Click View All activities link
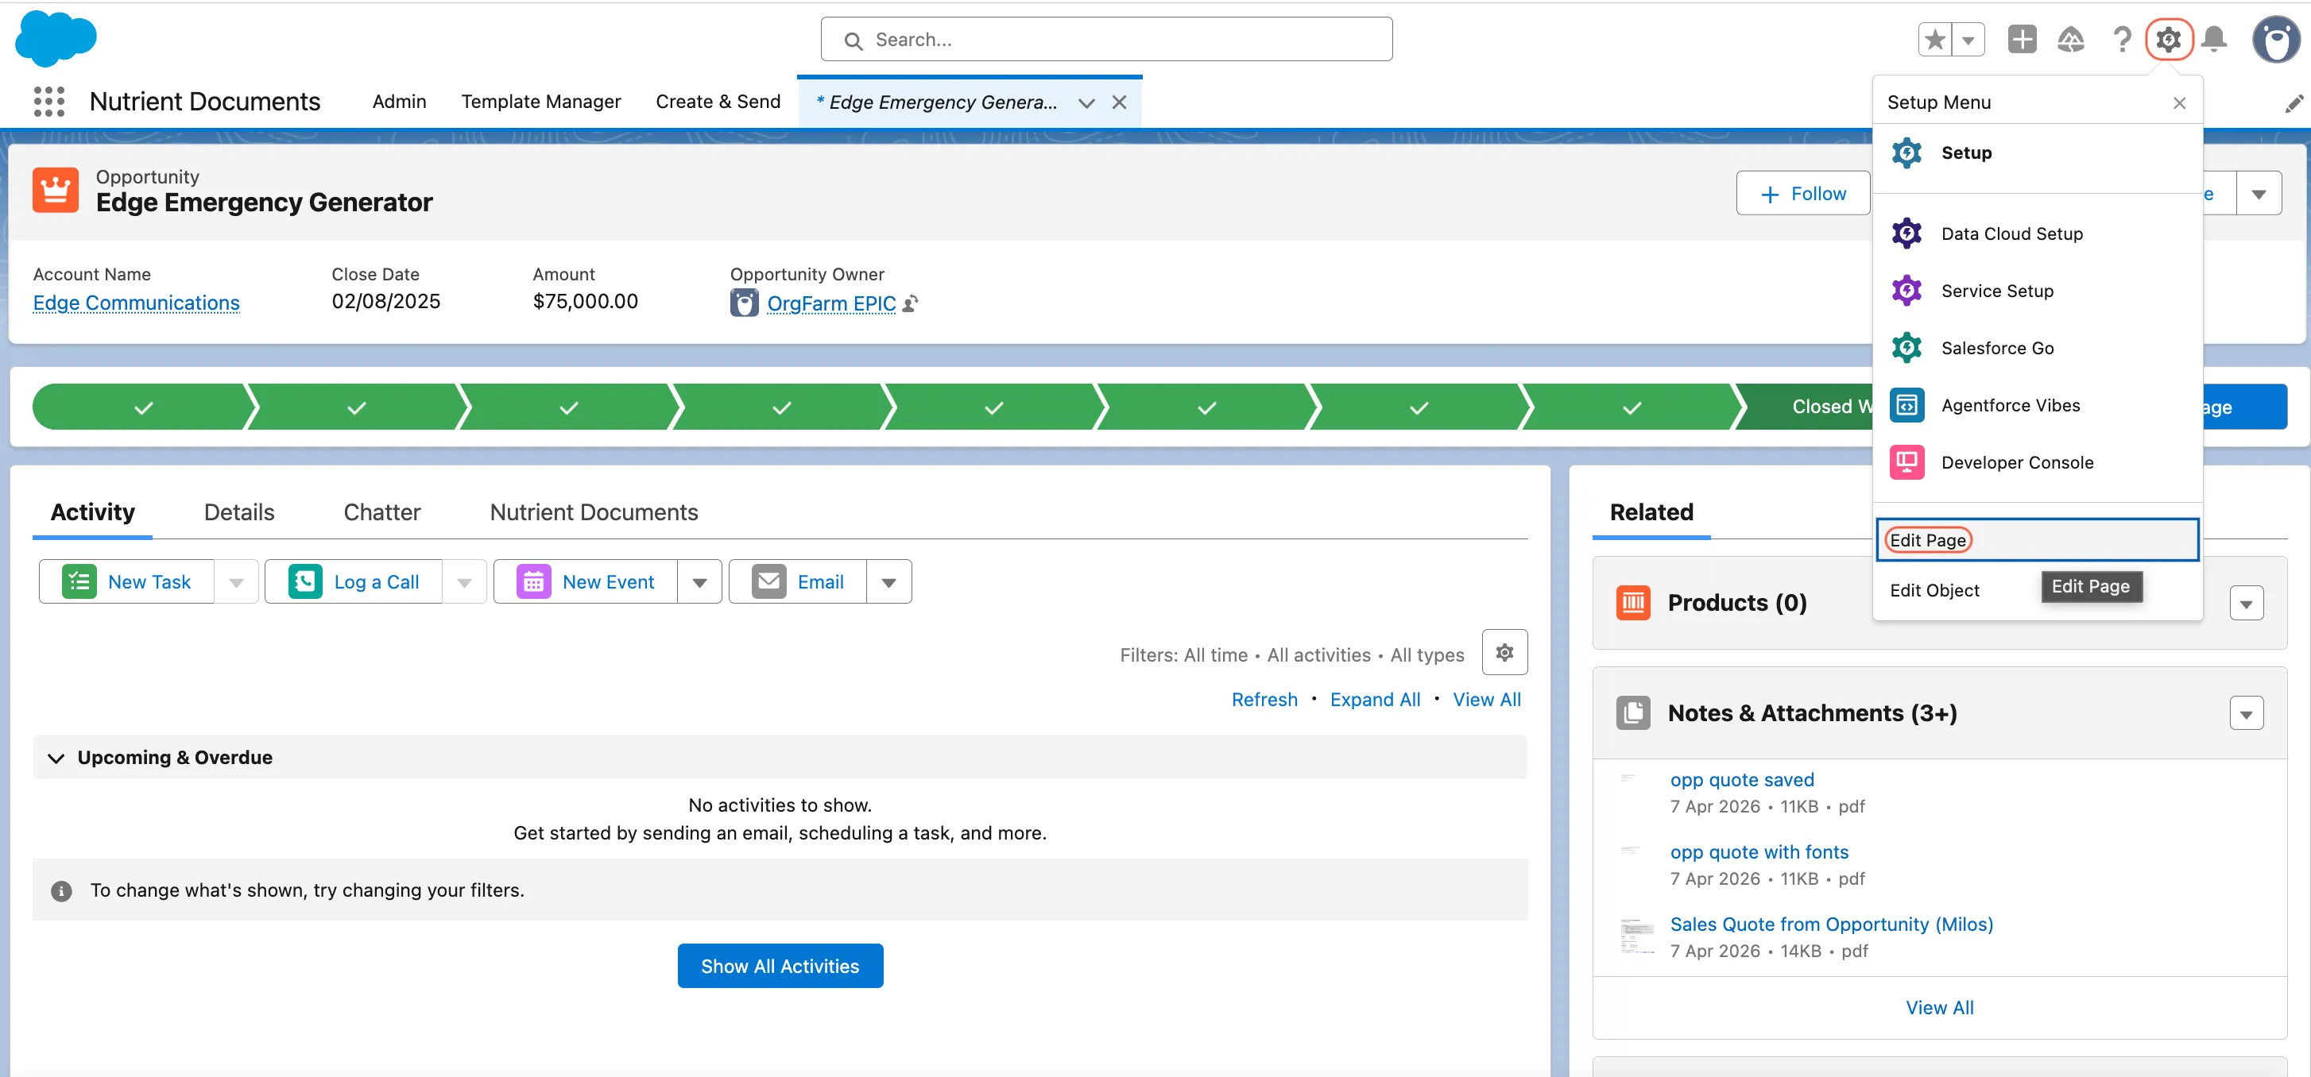Image resolution: width=2311 pixels, height=1077 pixels. [x=1487, y=700]
